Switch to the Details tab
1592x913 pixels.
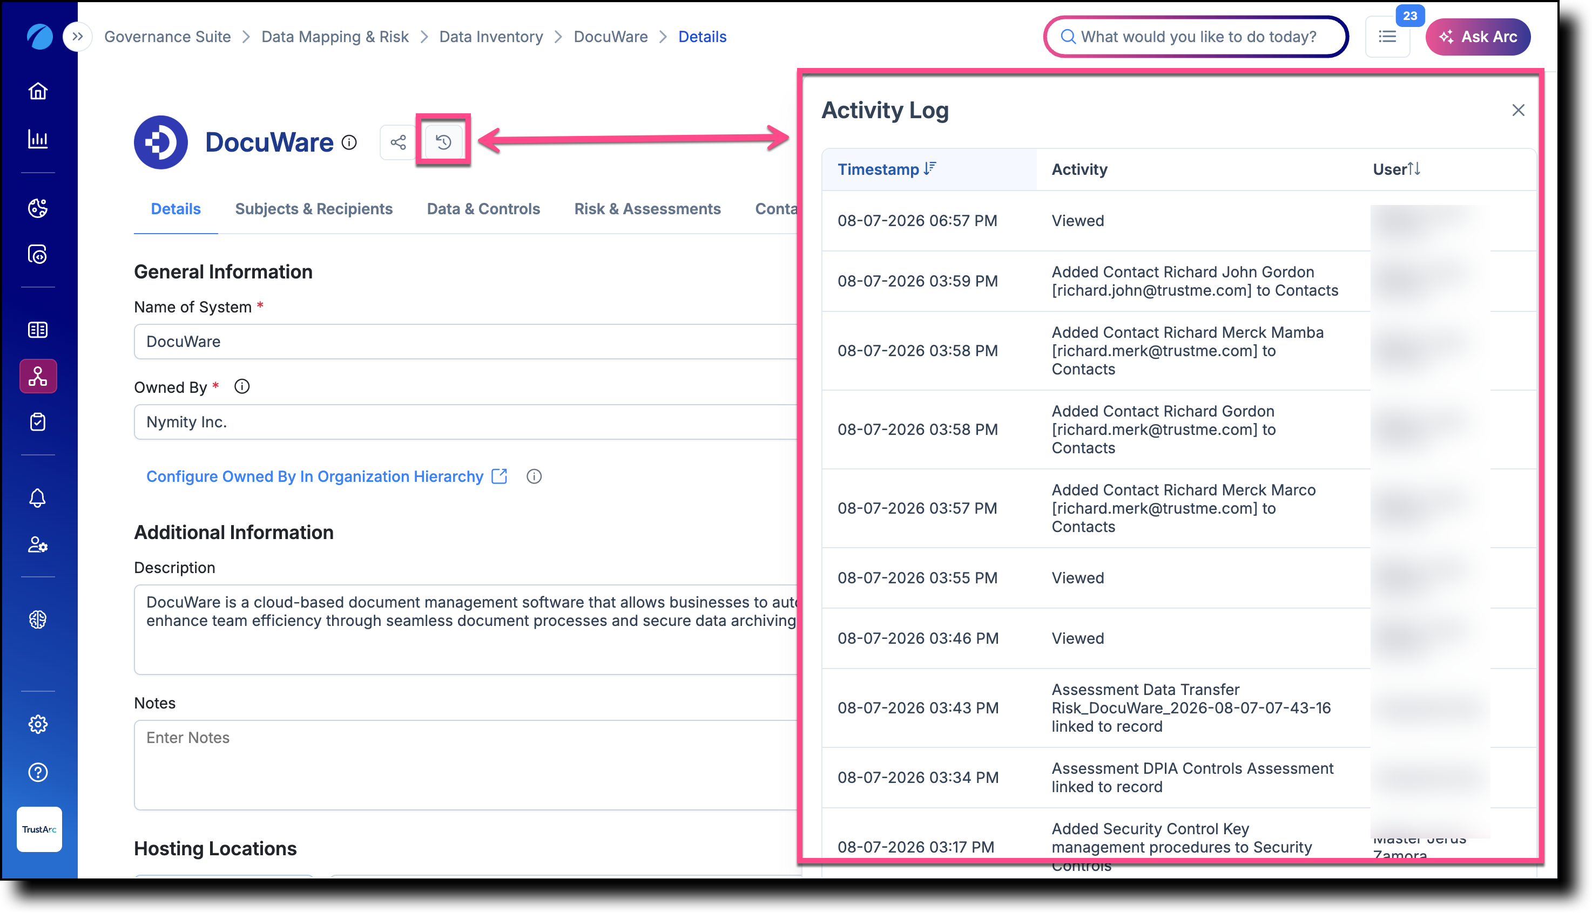(176, 209)
